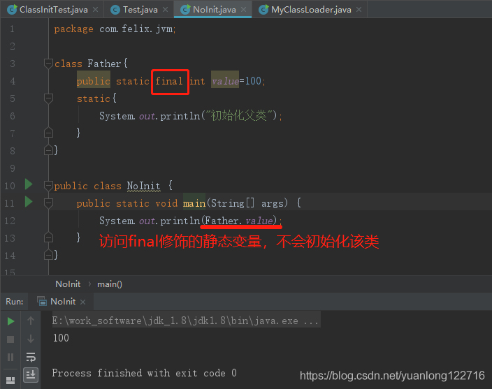This screenshot has height=389, width=492.
Task: Run main method from the line 11 gutter
Action: (x=29, y=202)
